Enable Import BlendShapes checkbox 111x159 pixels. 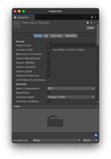[x=49, y=58]
